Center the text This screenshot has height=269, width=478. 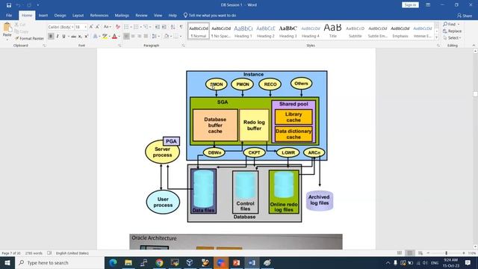[133, 37]
